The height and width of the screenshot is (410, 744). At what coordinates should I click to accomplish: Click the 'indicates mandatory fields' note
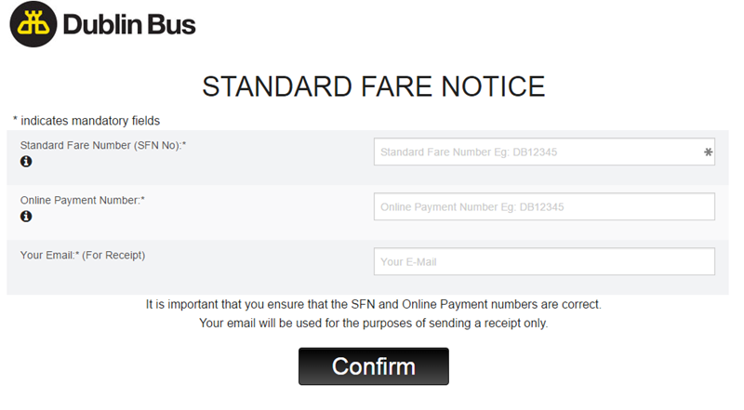[x=86, y=121]
